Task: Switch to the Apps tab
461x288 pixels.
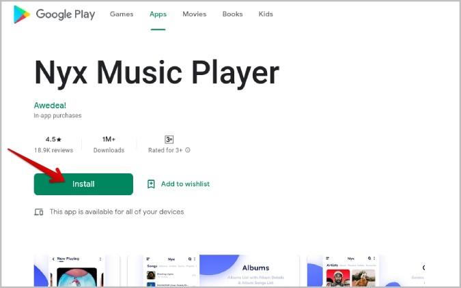Action: click(158, 14)
